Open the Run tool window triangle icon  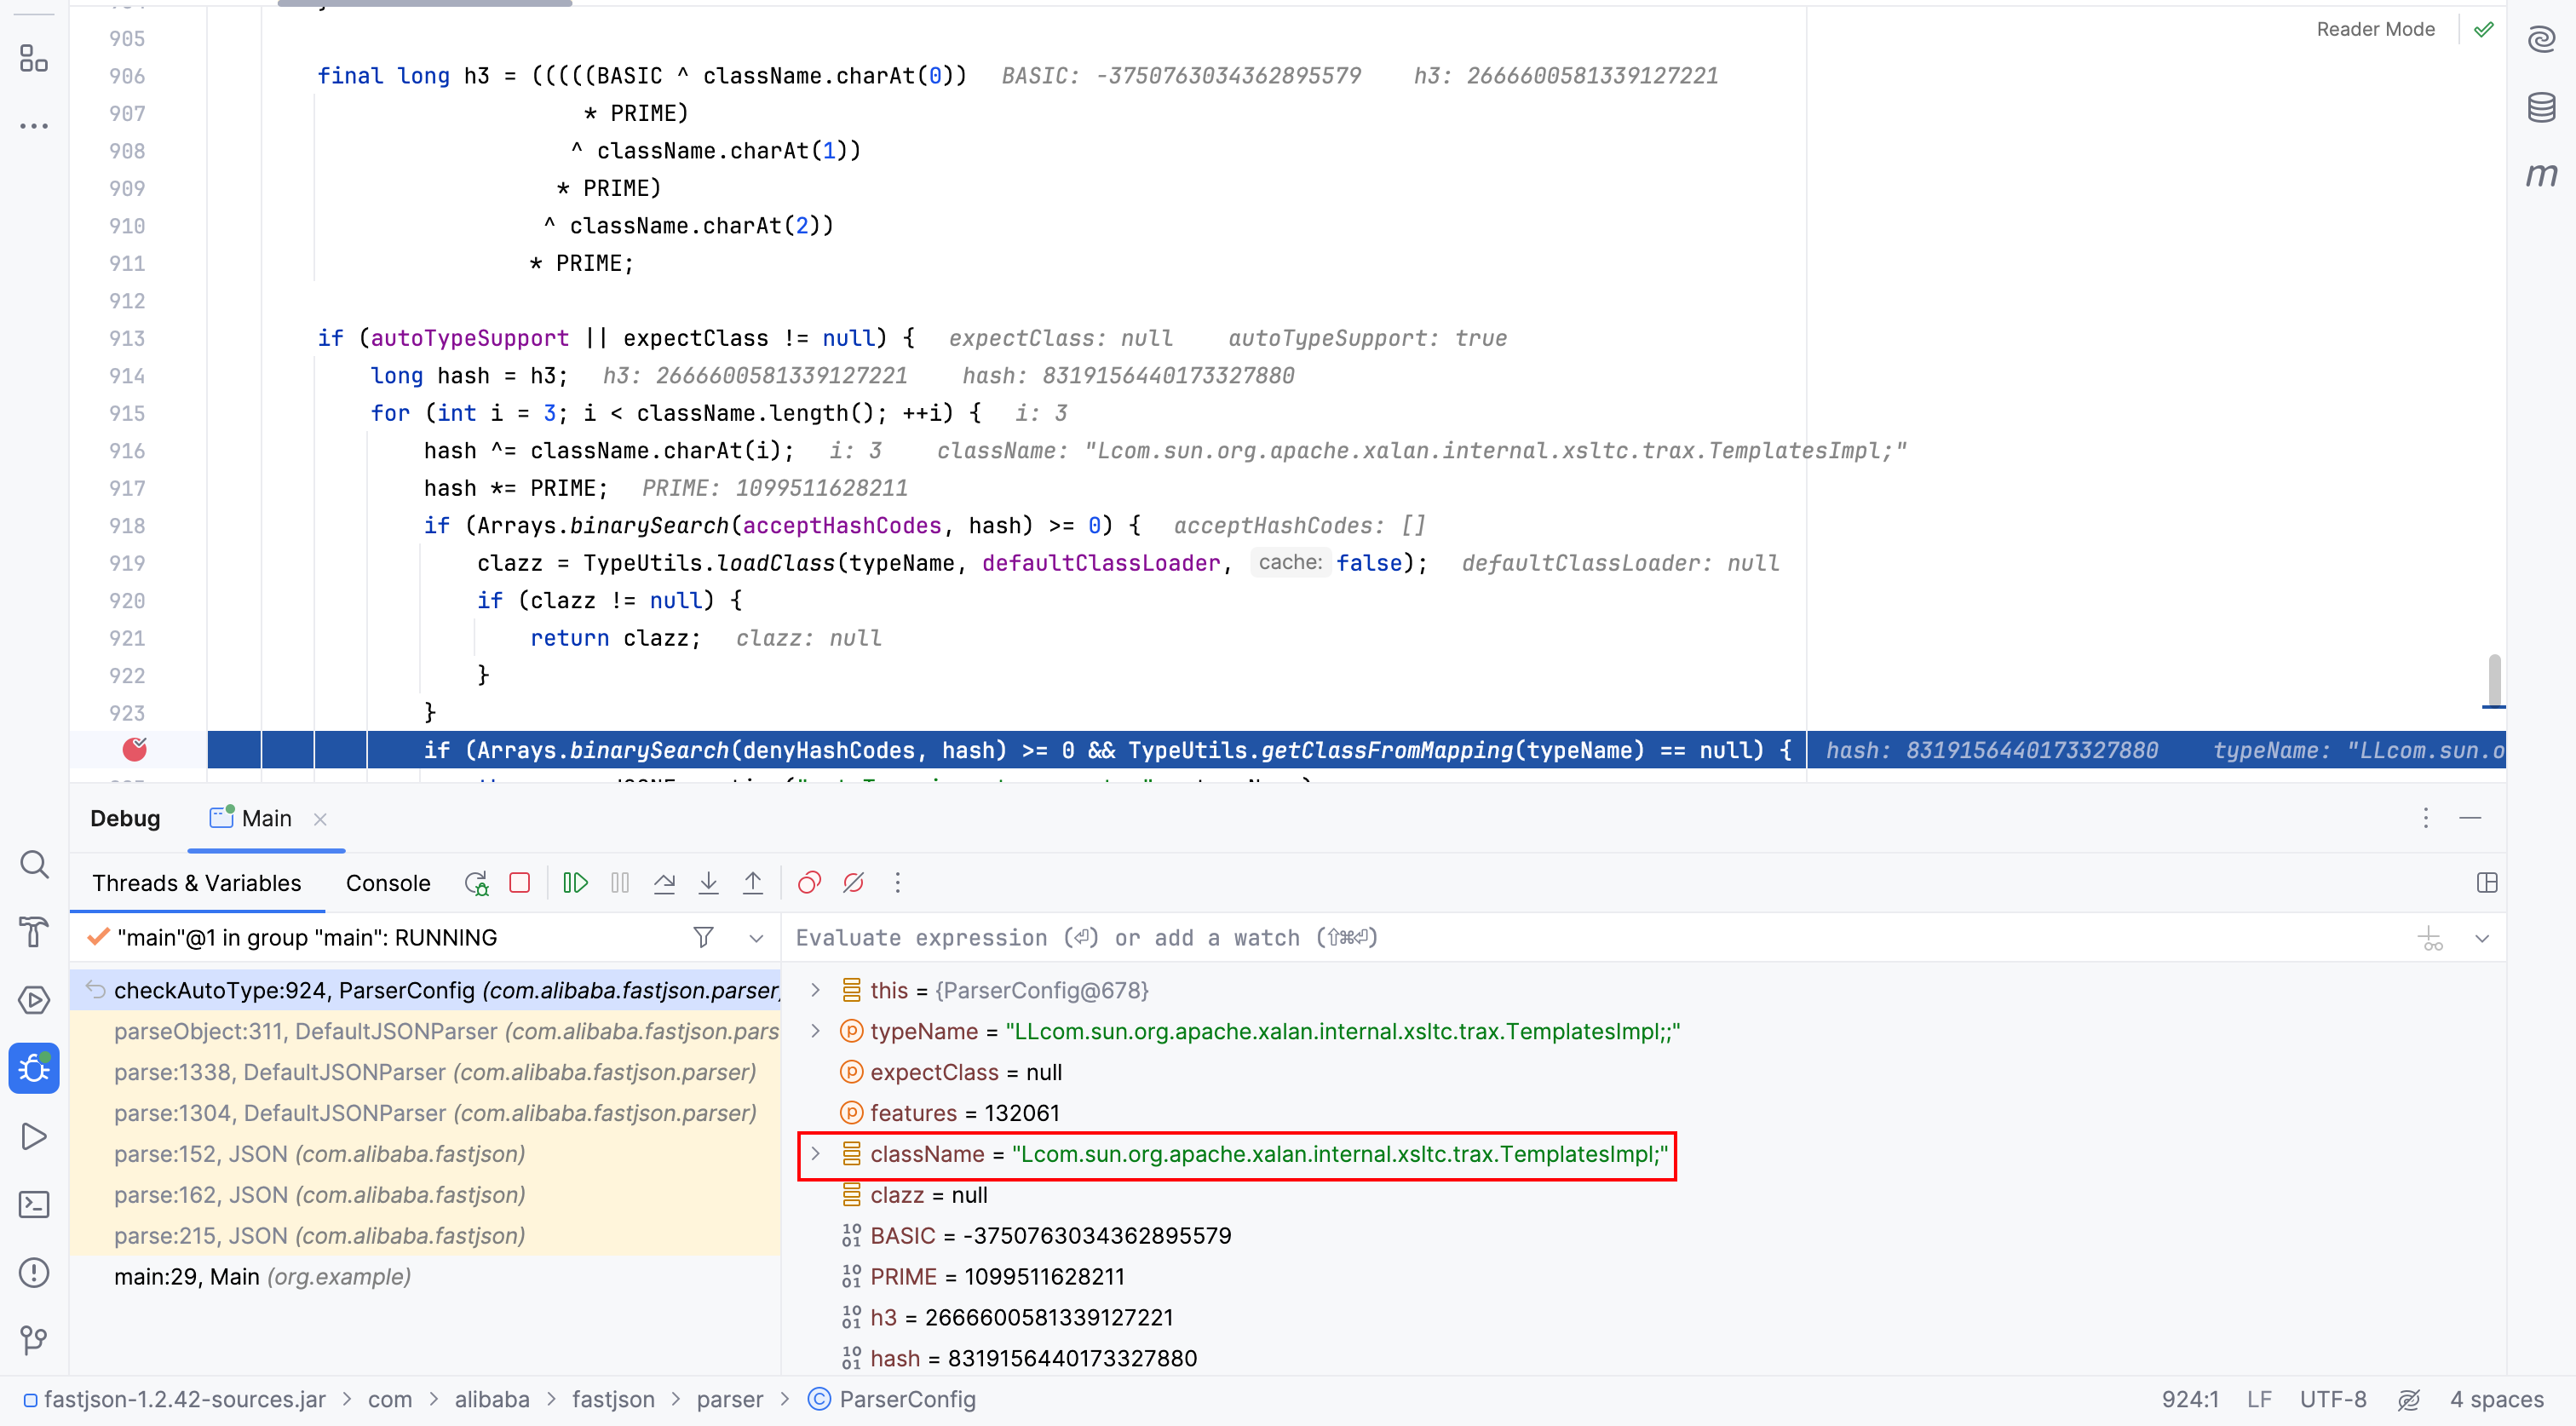coord(34,1136)
